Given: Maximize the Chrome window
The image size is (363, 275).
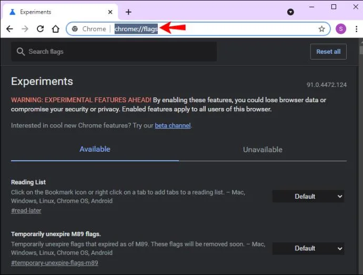Looking at the screenshot, I should coord(334,7).
